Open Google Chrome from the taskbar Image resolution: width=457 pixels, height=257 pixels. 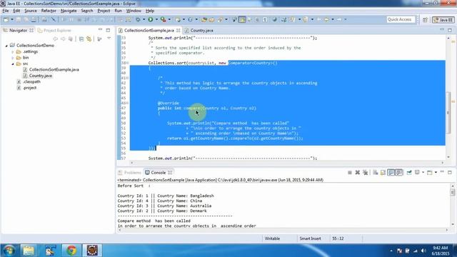71,251
